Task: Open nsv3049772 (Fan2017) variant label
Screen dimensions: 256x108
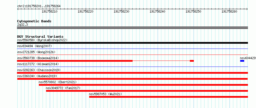Action: [x=63, y=88]
